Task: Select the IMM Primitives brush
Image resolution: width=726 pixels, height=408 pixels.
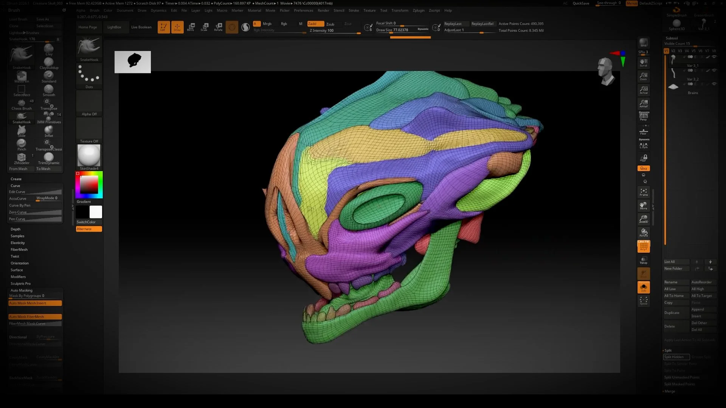Action: point(49,115)
